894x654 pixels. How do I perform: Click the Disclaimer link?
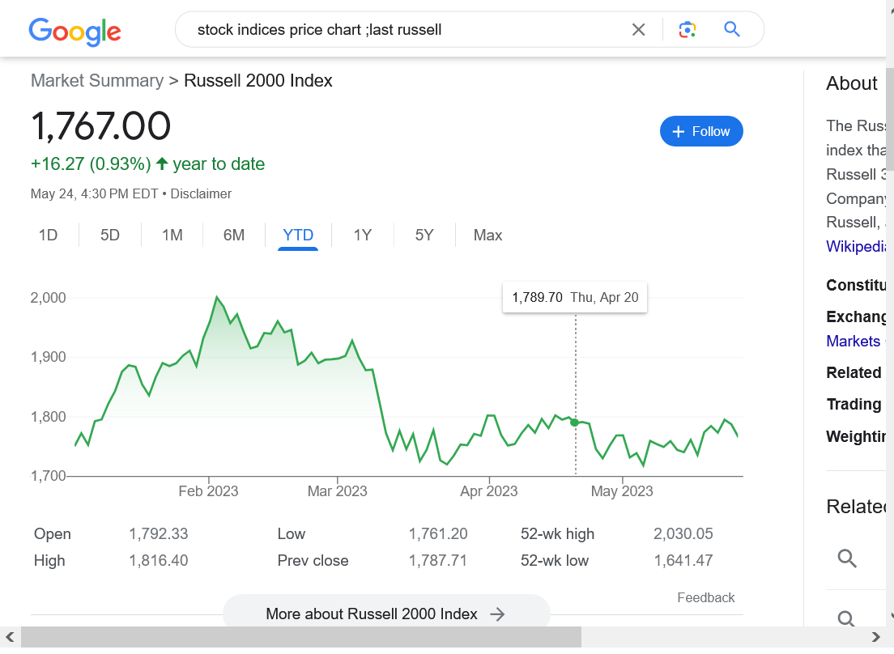click(x=201, y=194)
